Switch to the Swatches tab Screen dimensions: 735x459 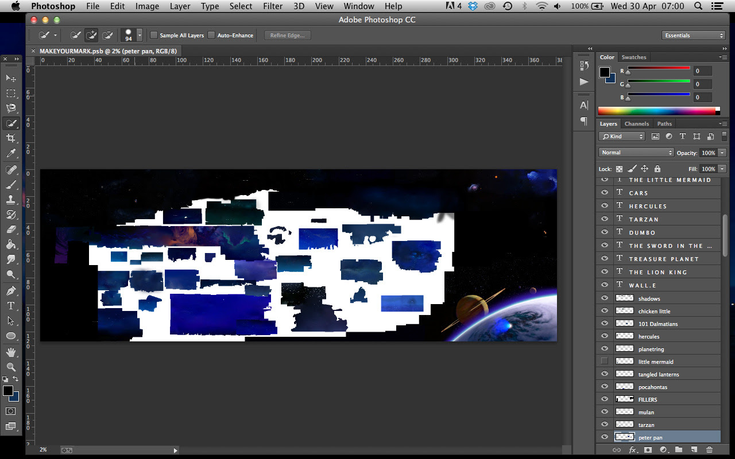coord(634,57)
